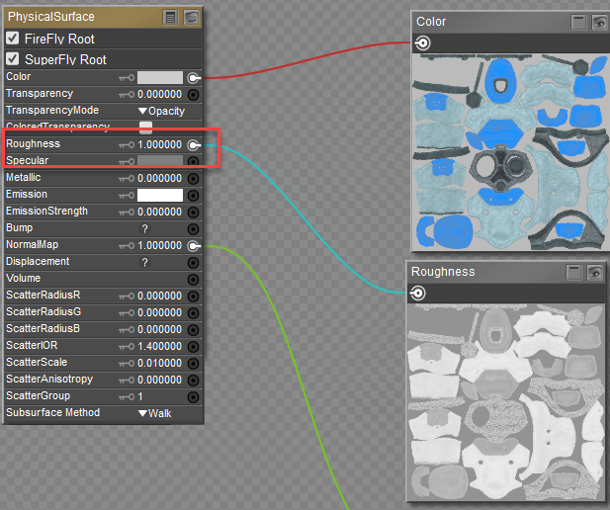Click the Color node's input socket

[x=422, y=42]
